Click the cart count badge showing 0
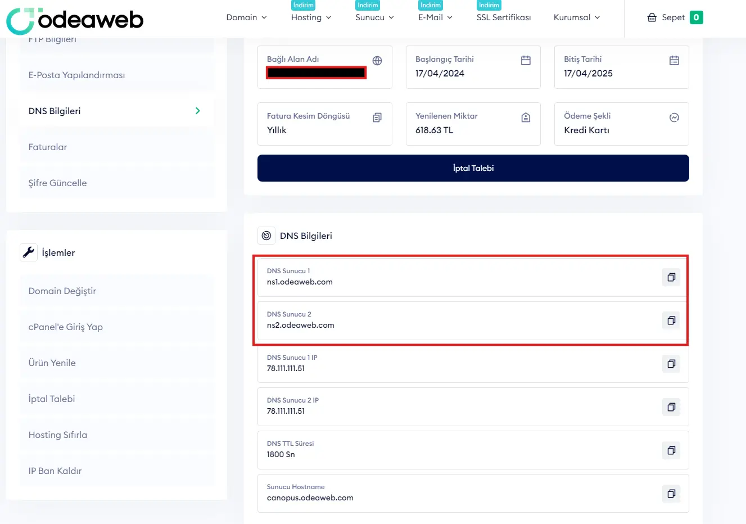 tap(696, 17)
